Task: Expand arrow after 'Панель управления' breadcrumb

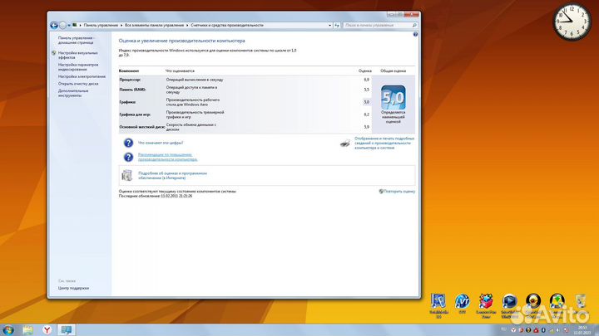Action: 121,25
